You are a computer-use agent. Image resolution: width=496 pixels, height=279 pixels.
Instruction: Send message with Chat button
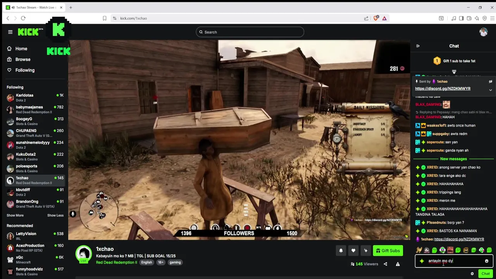[x=486, y=274]
